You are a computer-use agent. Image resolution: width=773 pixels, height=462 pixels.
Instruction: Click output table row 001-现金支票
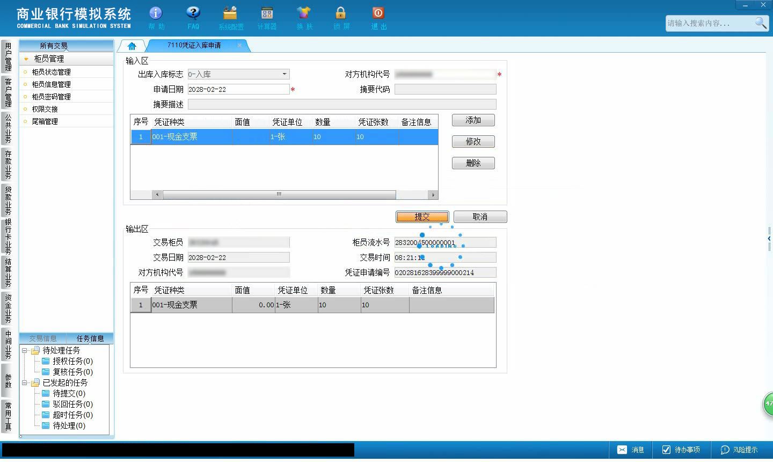click(x=312, y=305)
